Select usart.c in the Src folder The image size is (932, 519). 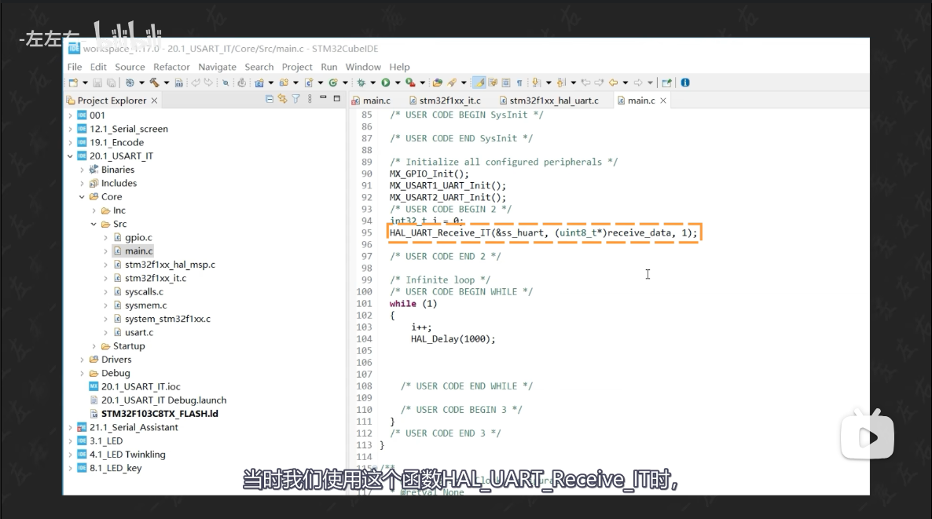click(139, 332)
